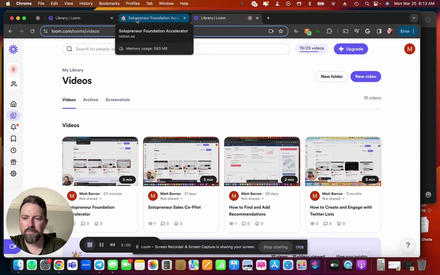440x275 pixels.
Task: Expand Not shared on the Twitter Lists video
Action: coord(333,199)
